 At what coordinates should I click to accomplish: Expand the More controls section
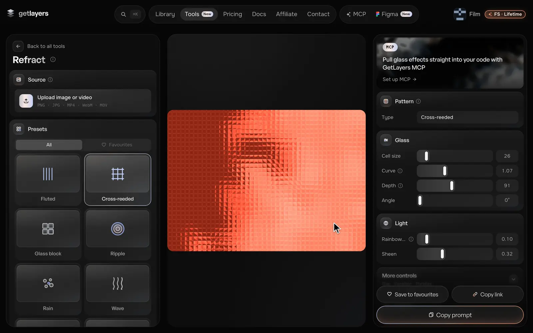click(450, 276)
